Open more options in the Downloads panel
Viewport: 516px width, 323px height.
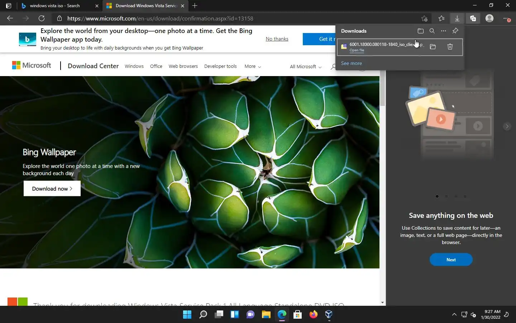click(444, 31)
